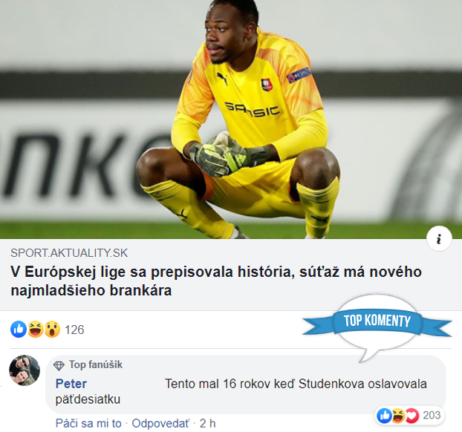Open the post's 126 reactions count
The image size is (462, 432).
tap(74, 330)
